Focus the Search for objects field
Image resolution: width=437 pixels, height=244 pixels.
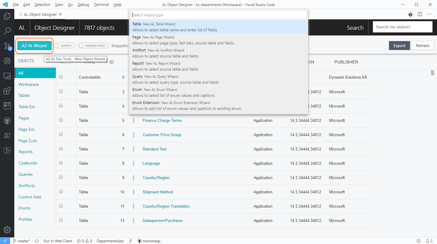tap(402, 27)
